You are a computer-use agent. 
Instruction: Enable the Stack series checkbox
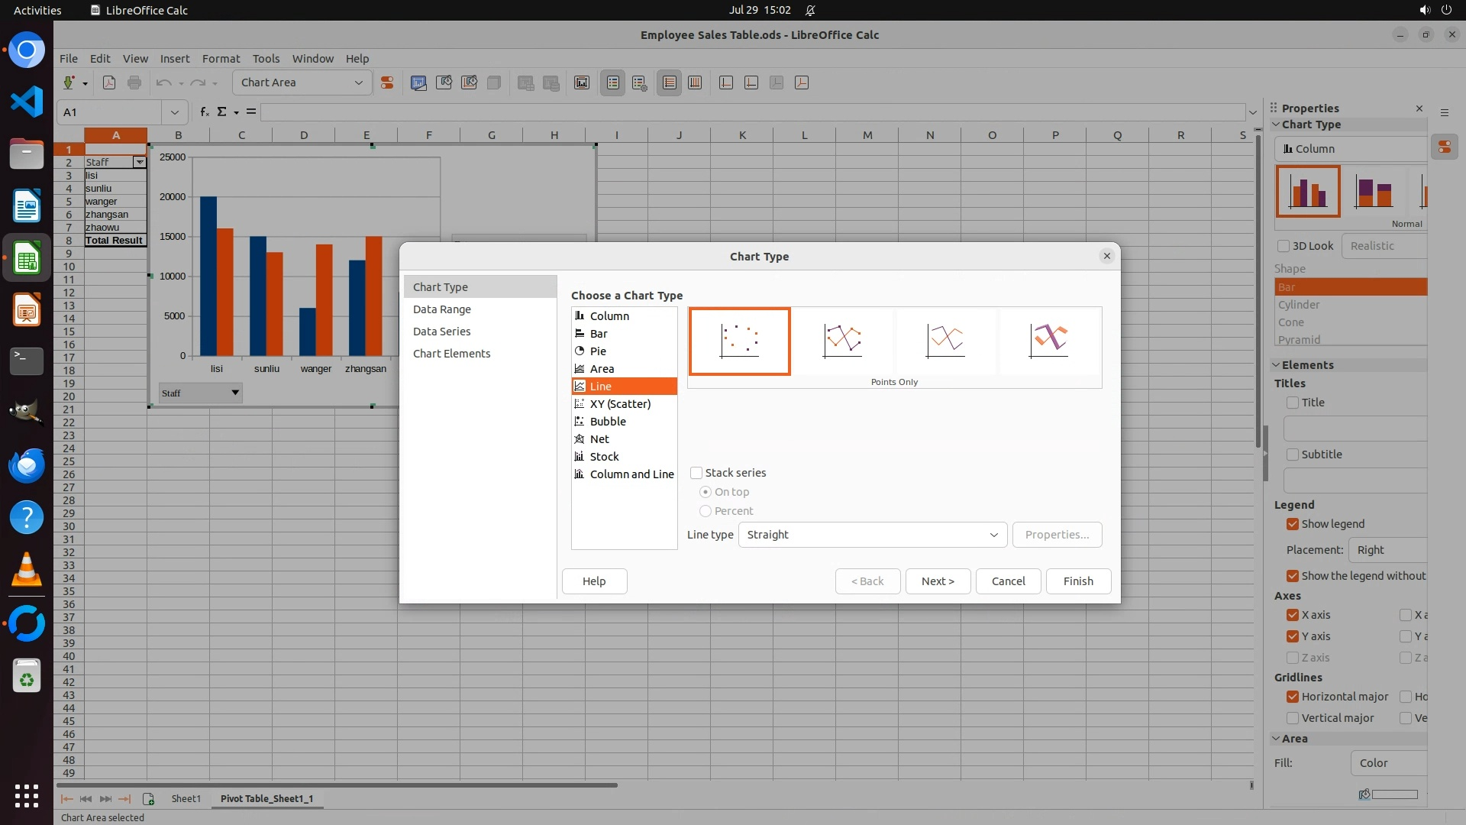click(696, 473)
